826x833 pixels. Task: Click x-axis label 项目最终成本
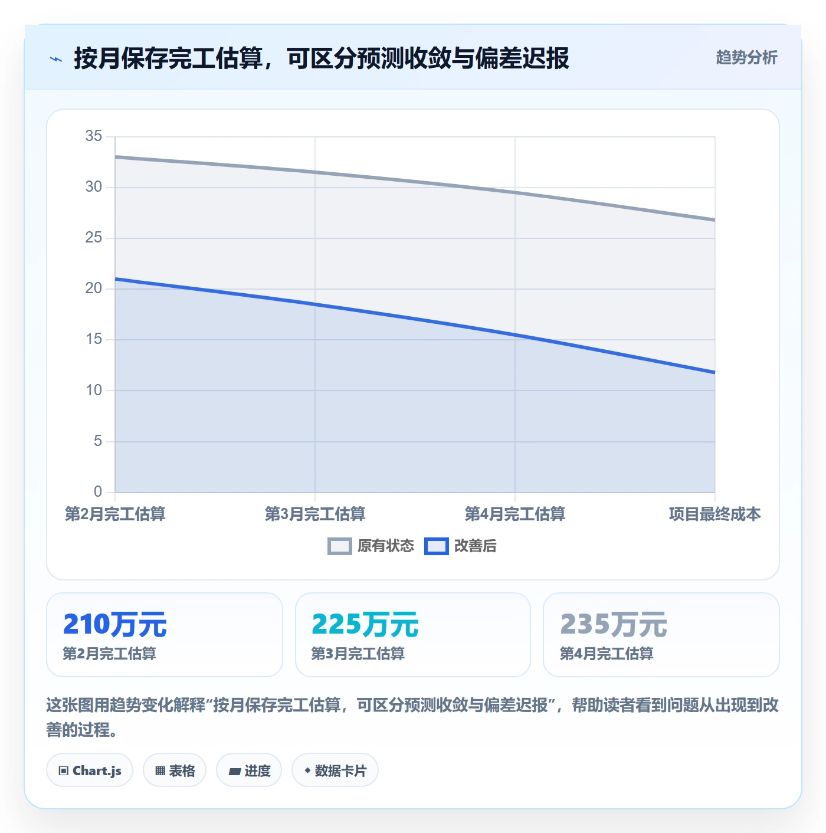coord(715,514)
